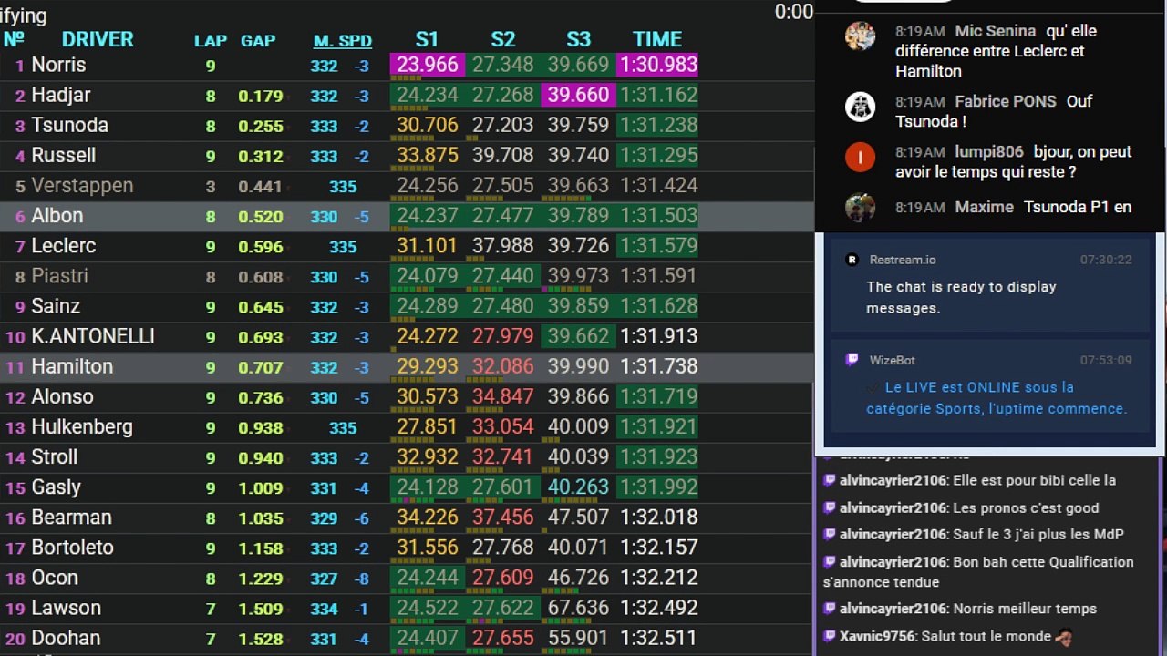
Task: Click the Restream.io logo icon
Action: tap(852, 260)
